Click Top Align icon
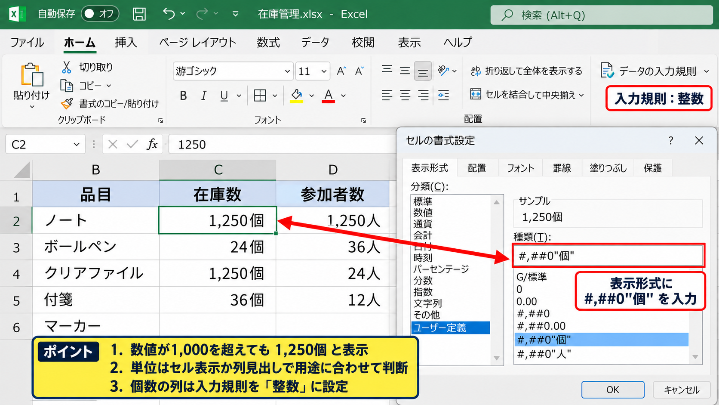This screenshot has height=405, width=719. (387, 70)
